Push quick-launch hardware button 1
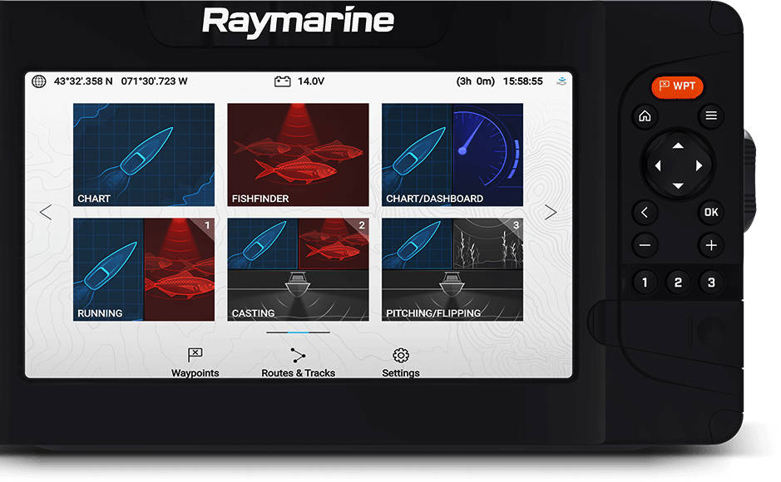The image size is (781, 482). pyautogui.click(x=645, y=283)
